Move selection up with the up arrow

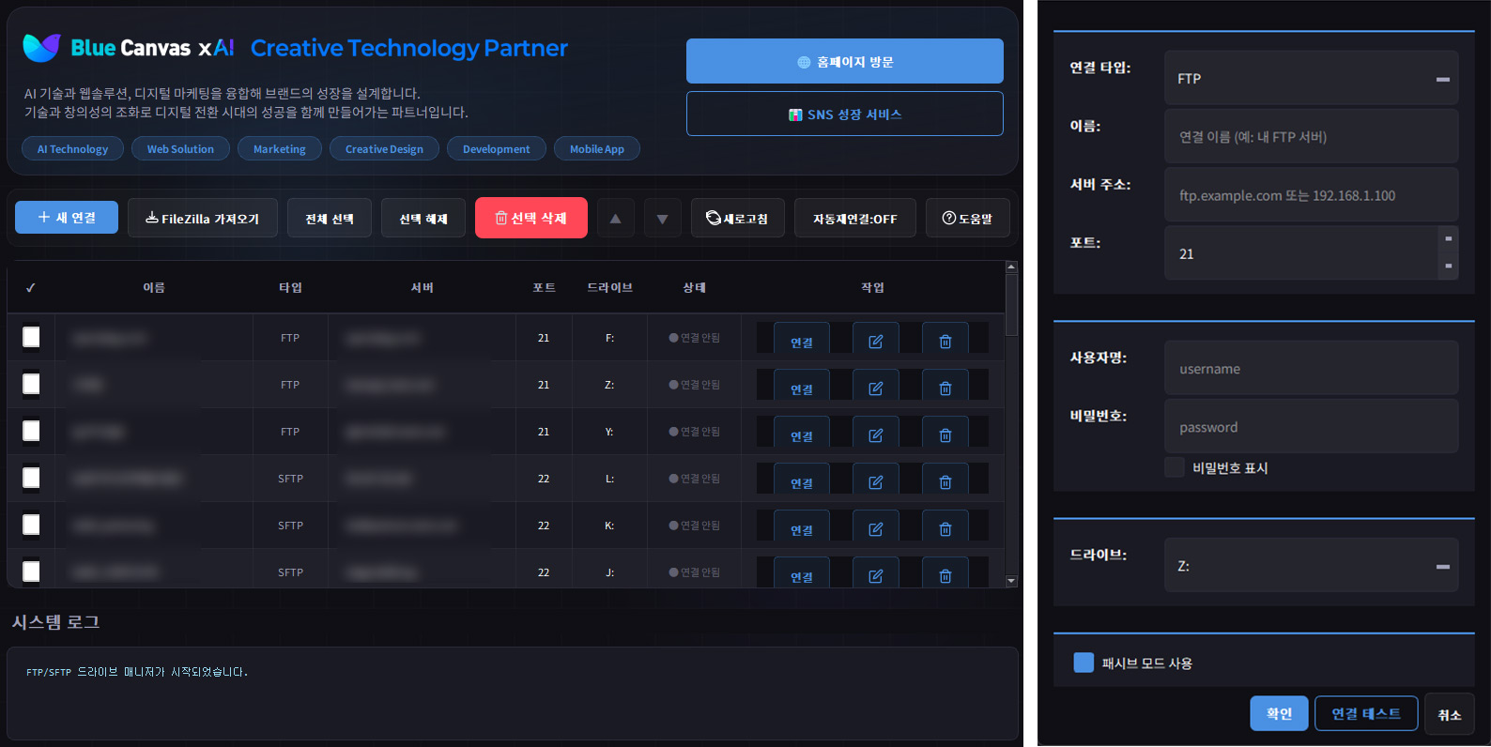pos(615,219)
